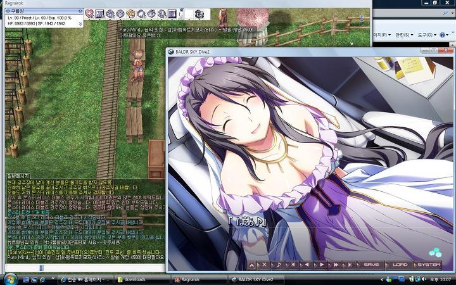This screenshot has height=285, width=456.
Task: Collapse BALDR SKY control bar with up arrow
Action: tap(252, 265)
